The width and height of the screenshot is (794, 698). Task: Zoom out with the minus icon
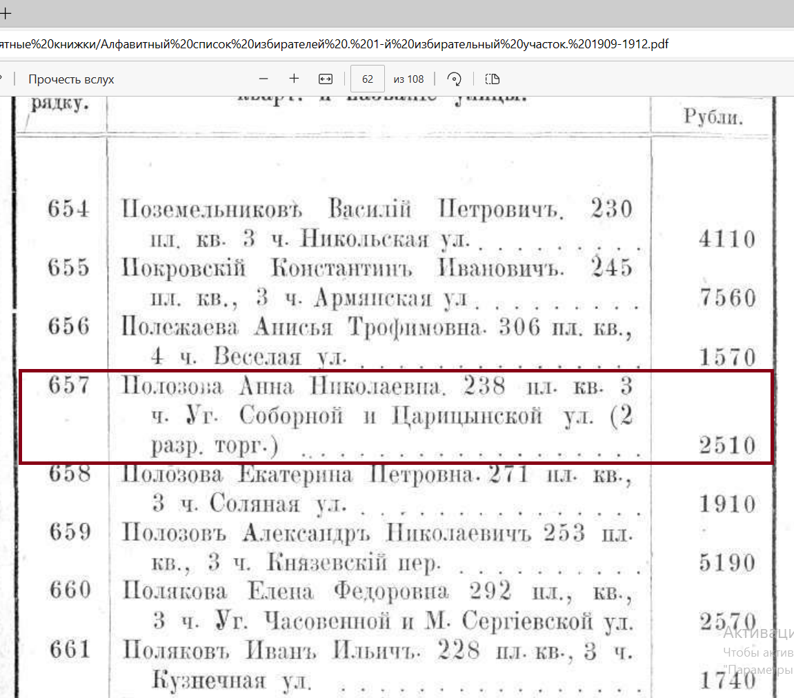click(x=264, y=79)
